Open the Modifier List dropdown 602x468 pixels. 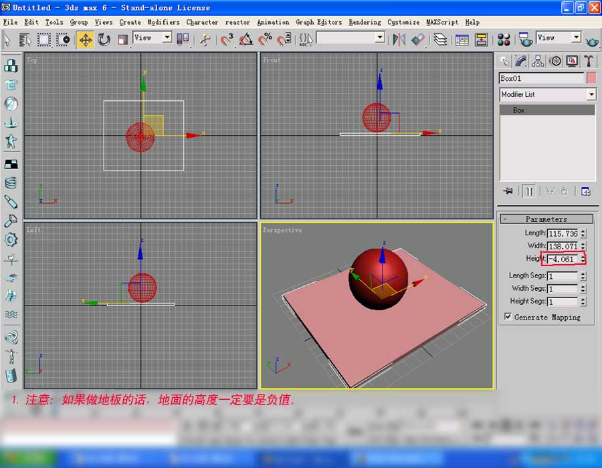tap(591, 94)
